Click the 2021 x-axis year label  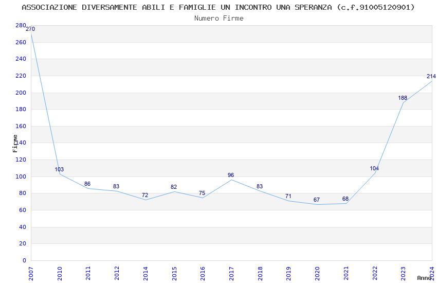[346, 273]
